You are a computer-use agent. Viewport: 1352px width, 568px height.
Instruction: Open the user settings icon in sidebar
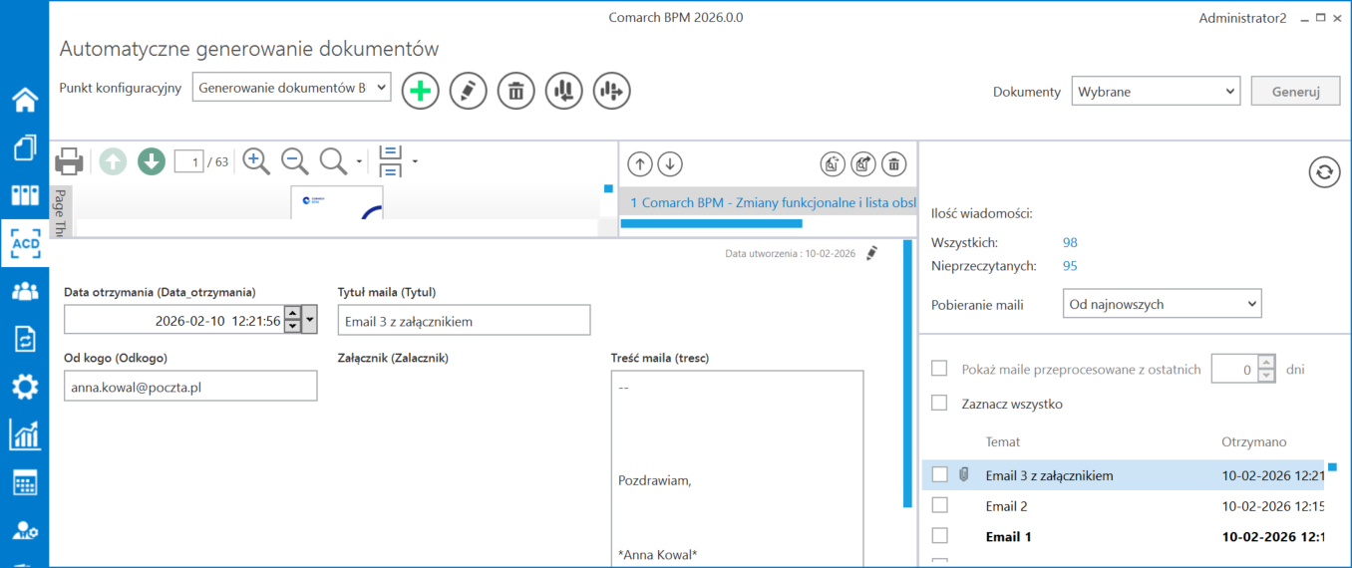pyautogui.click(x=24, y=531)
